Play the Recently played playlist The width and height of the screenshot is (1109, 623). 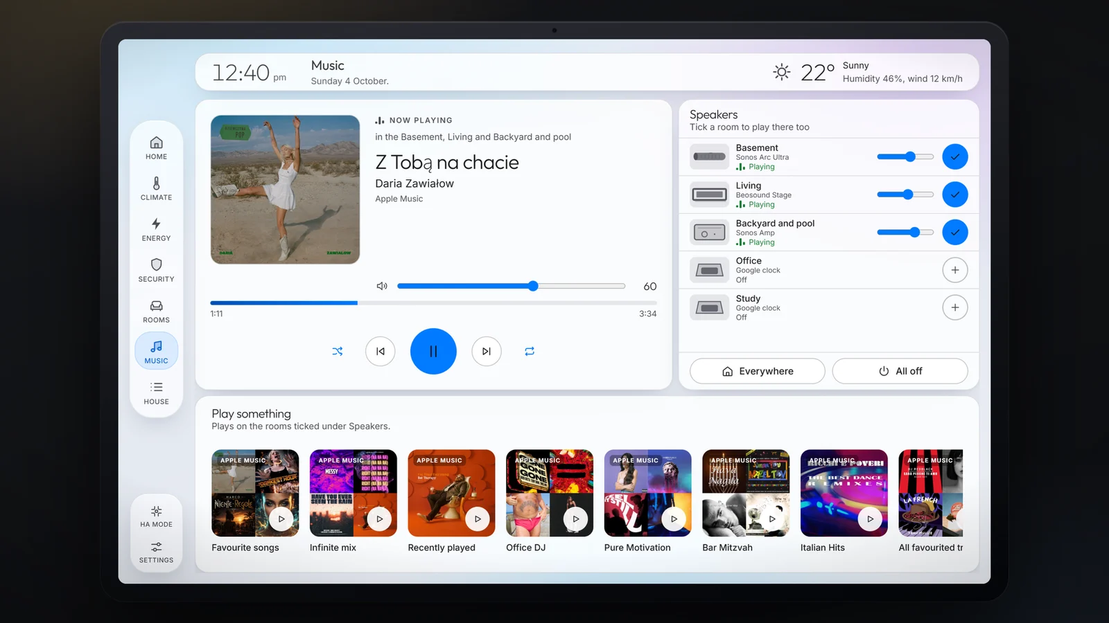pyautogui.click(x=478, y=518)
